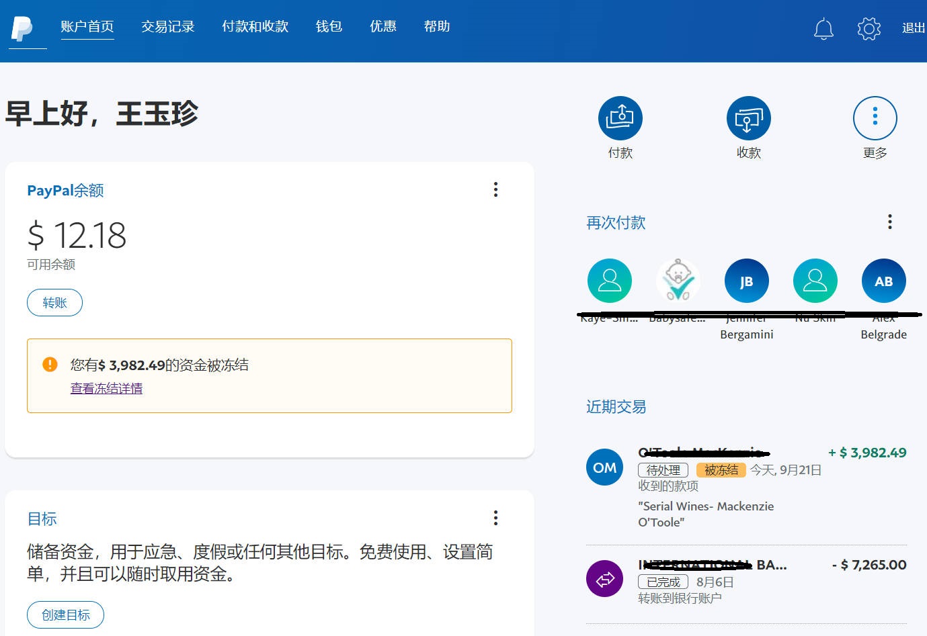Go to 账户首页 tab
This screenshot has height=636, width=927.
click(x=87, y=26)
